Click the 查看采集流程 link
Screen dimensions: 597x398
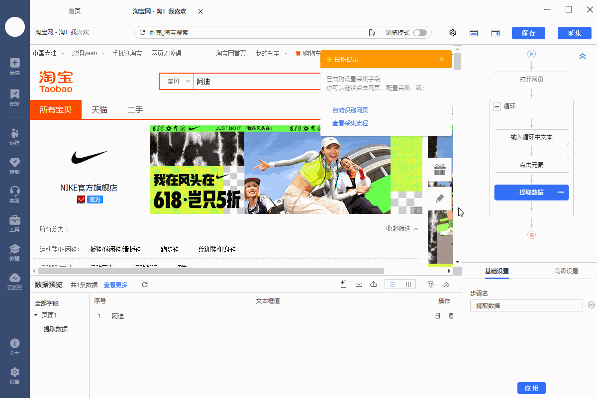(350, 123)
